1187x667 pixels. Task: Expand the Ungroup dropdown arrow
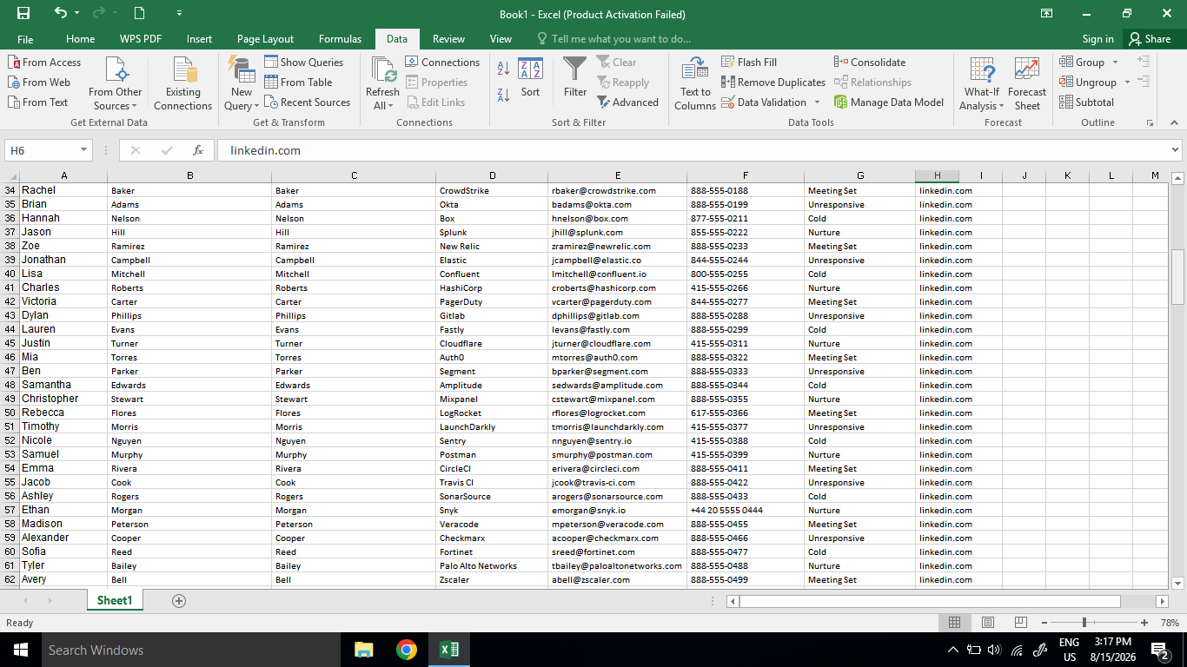[1127, 83]
